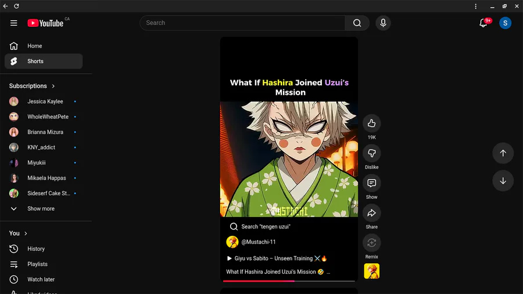Open Watch later list
This screenshot has height=294, width=523.
click(x=44, y=279)
